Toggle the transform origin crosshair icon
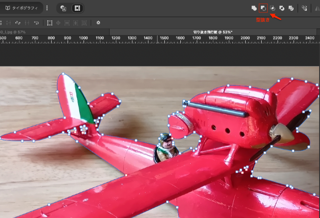Viewport: 320px width, 218px height. (x=58, y=23)
